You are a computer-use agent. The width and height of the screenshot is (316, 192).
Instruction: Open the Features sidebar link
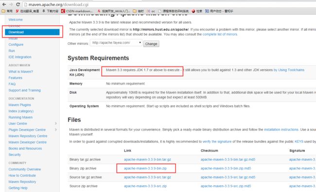point(16,78)
